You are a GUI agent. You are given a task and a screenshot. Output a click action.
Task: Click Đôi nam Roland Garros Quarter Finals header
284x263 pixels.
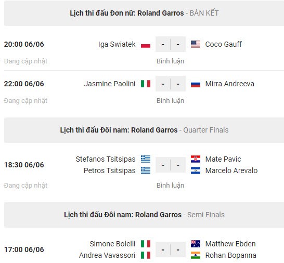pos(144,130)
